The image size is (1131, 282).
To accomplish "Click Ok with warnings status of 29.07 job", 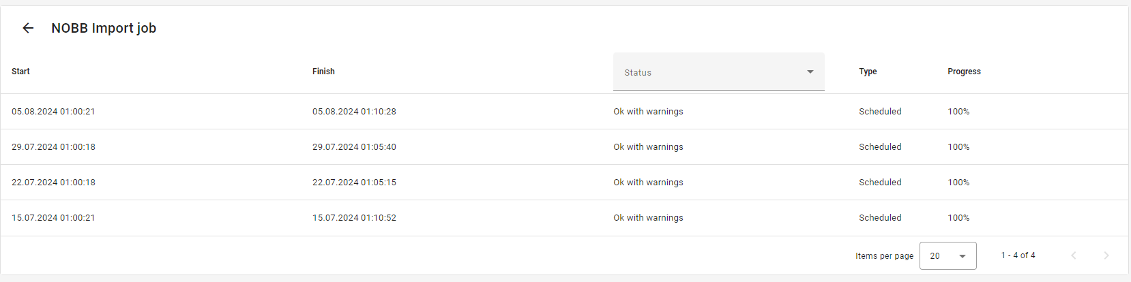I will (x=648, y=147).
